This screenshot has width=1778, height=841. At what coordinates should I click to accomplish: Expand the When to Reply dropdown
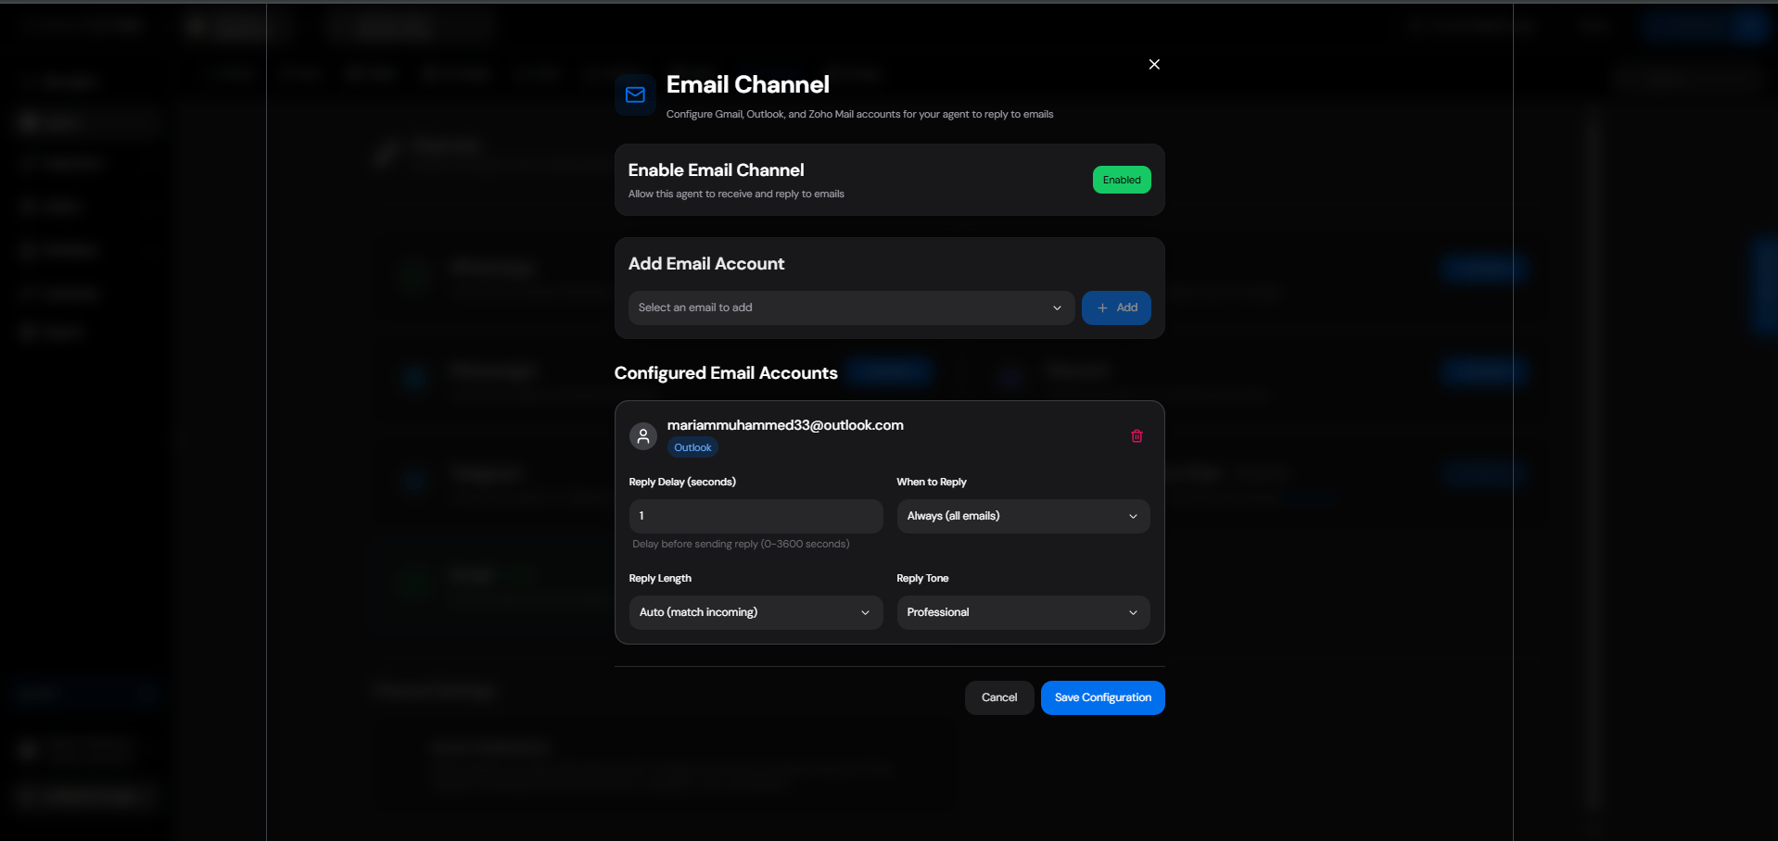1023,516
